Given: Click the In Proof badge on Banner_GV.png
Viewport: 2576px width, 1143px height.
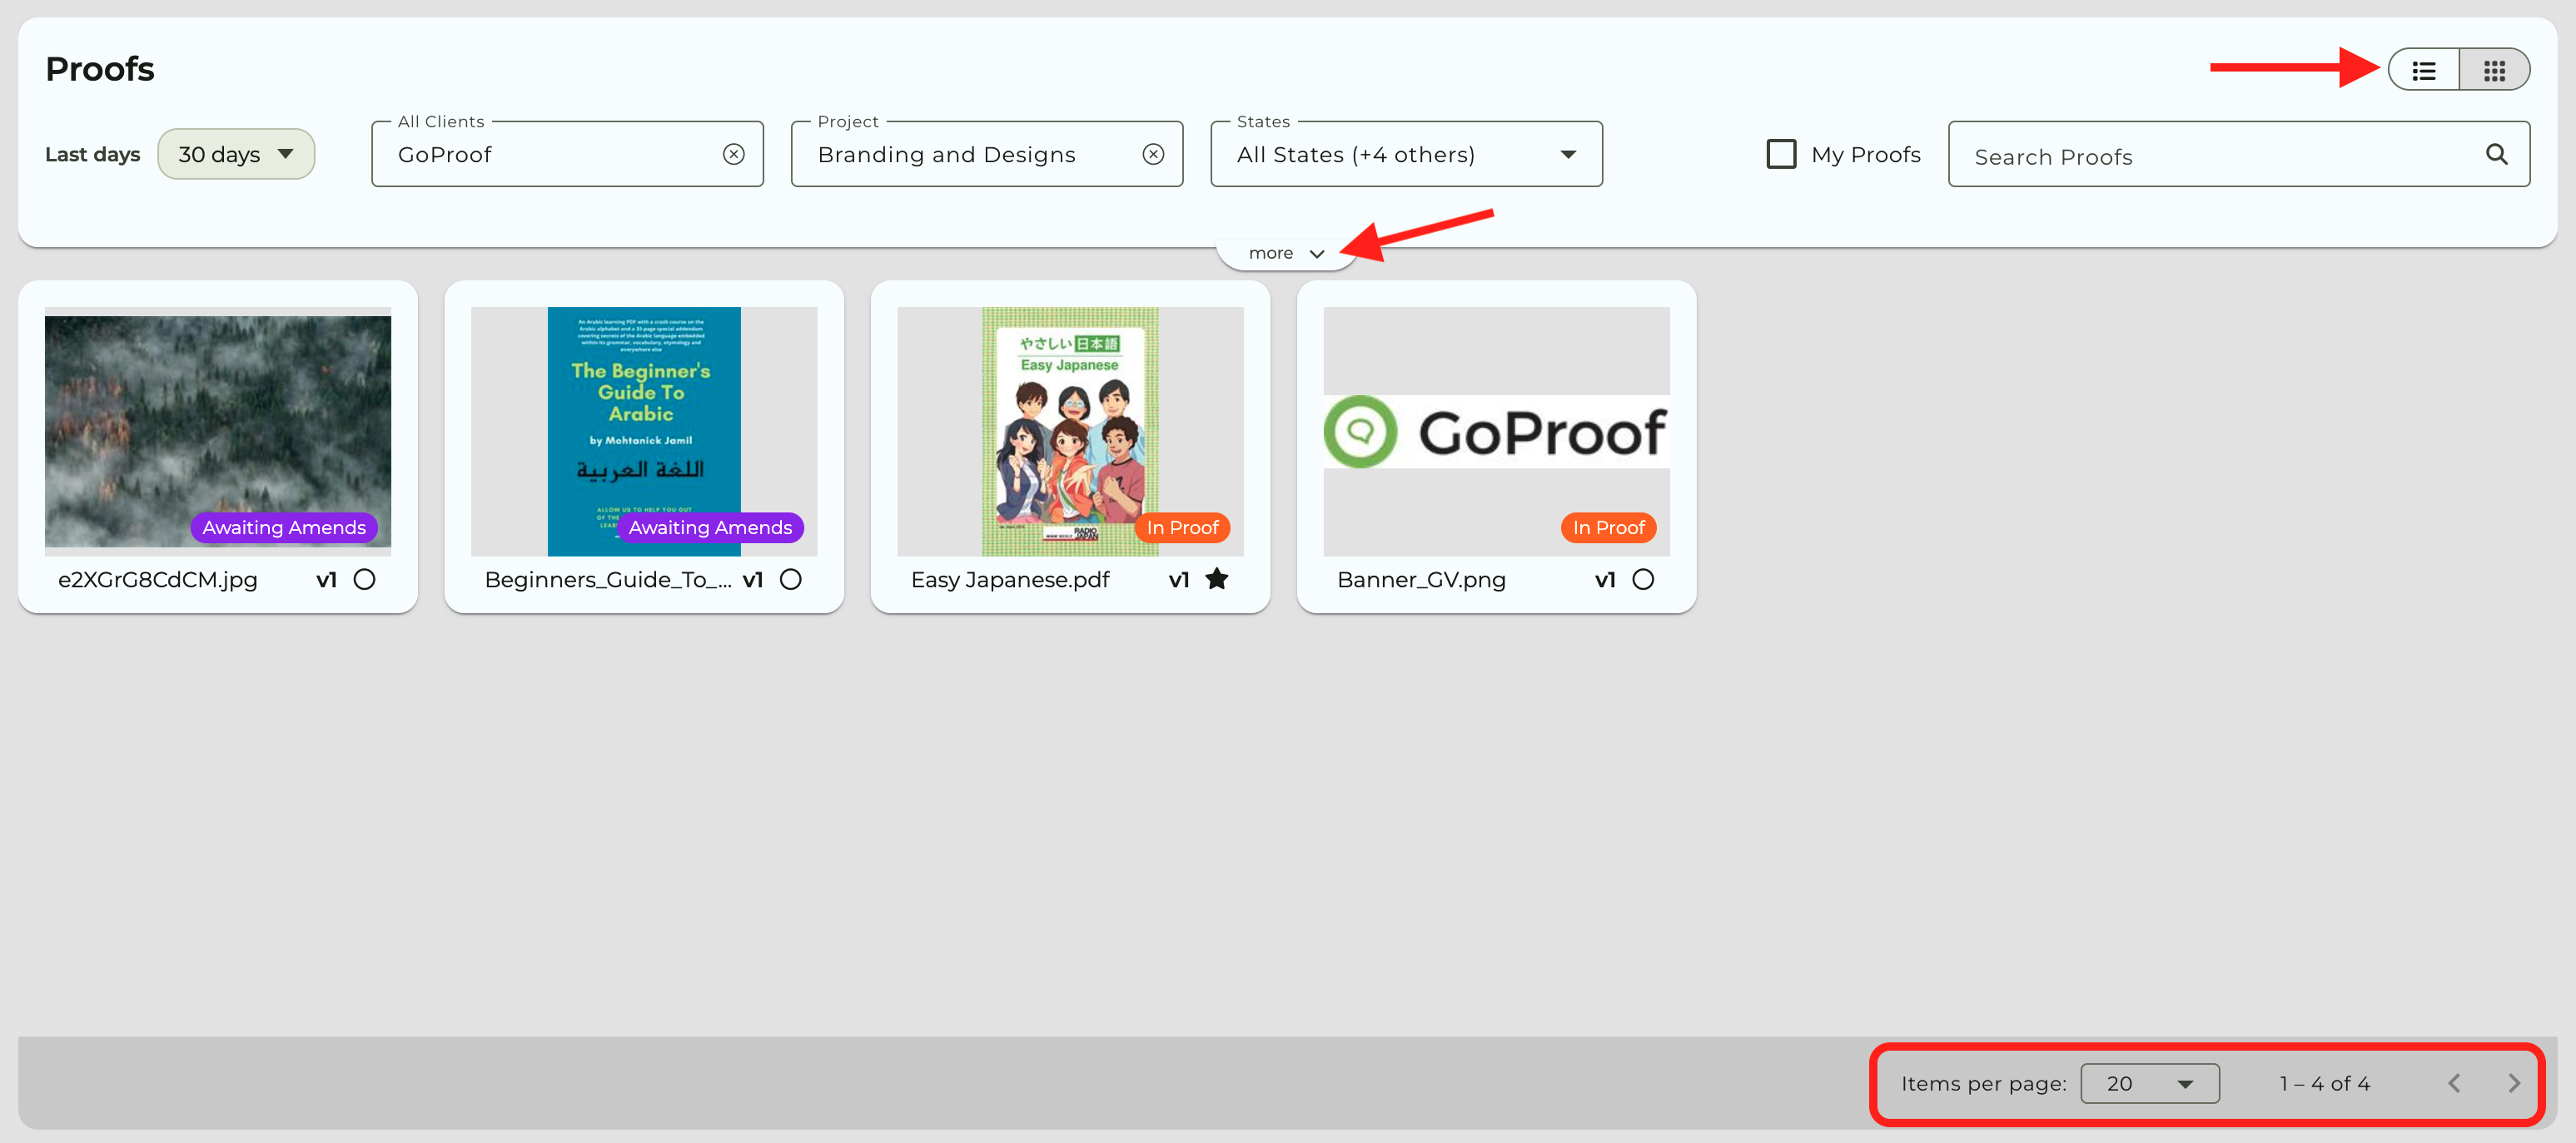Looking at the screenshot, I should point(1608,527).
